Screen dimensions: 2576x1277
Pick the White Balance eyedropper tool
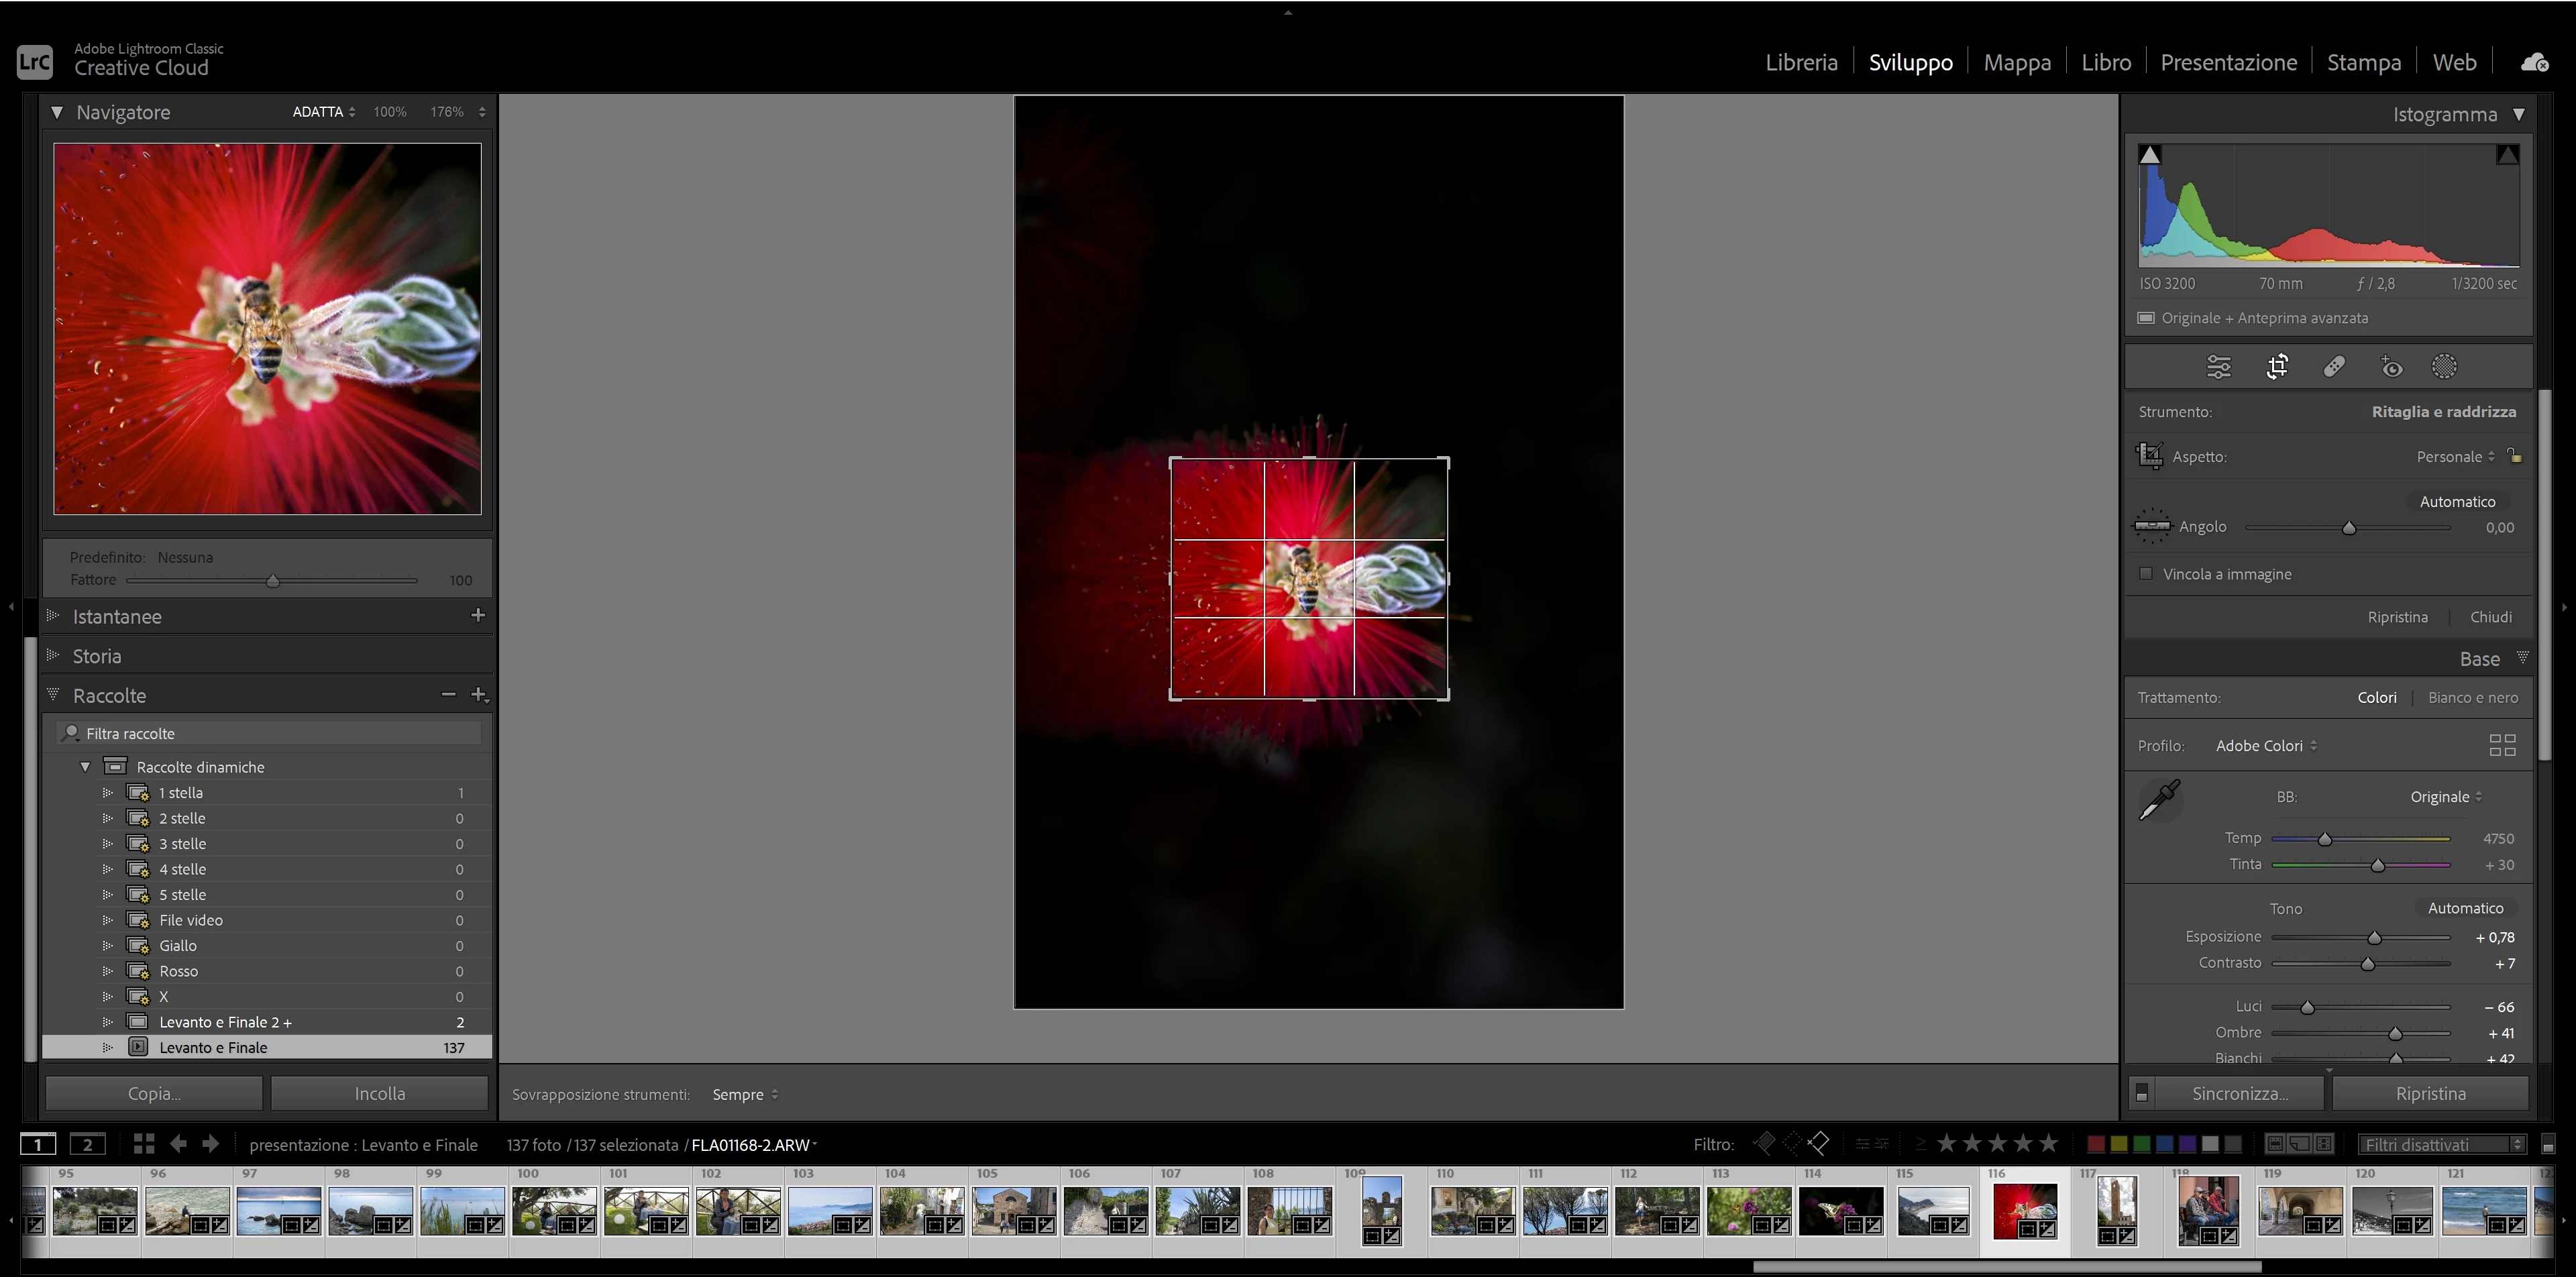tap(2160, 800)
